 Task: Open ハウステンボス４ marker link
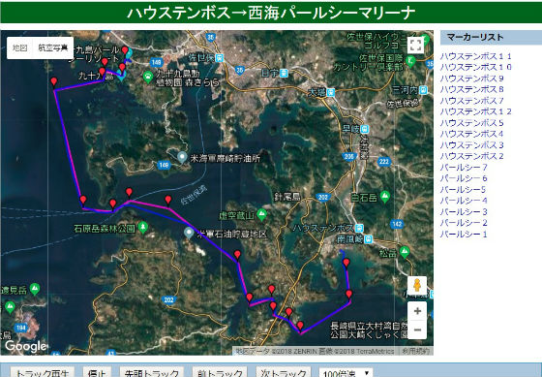(472, 134)
